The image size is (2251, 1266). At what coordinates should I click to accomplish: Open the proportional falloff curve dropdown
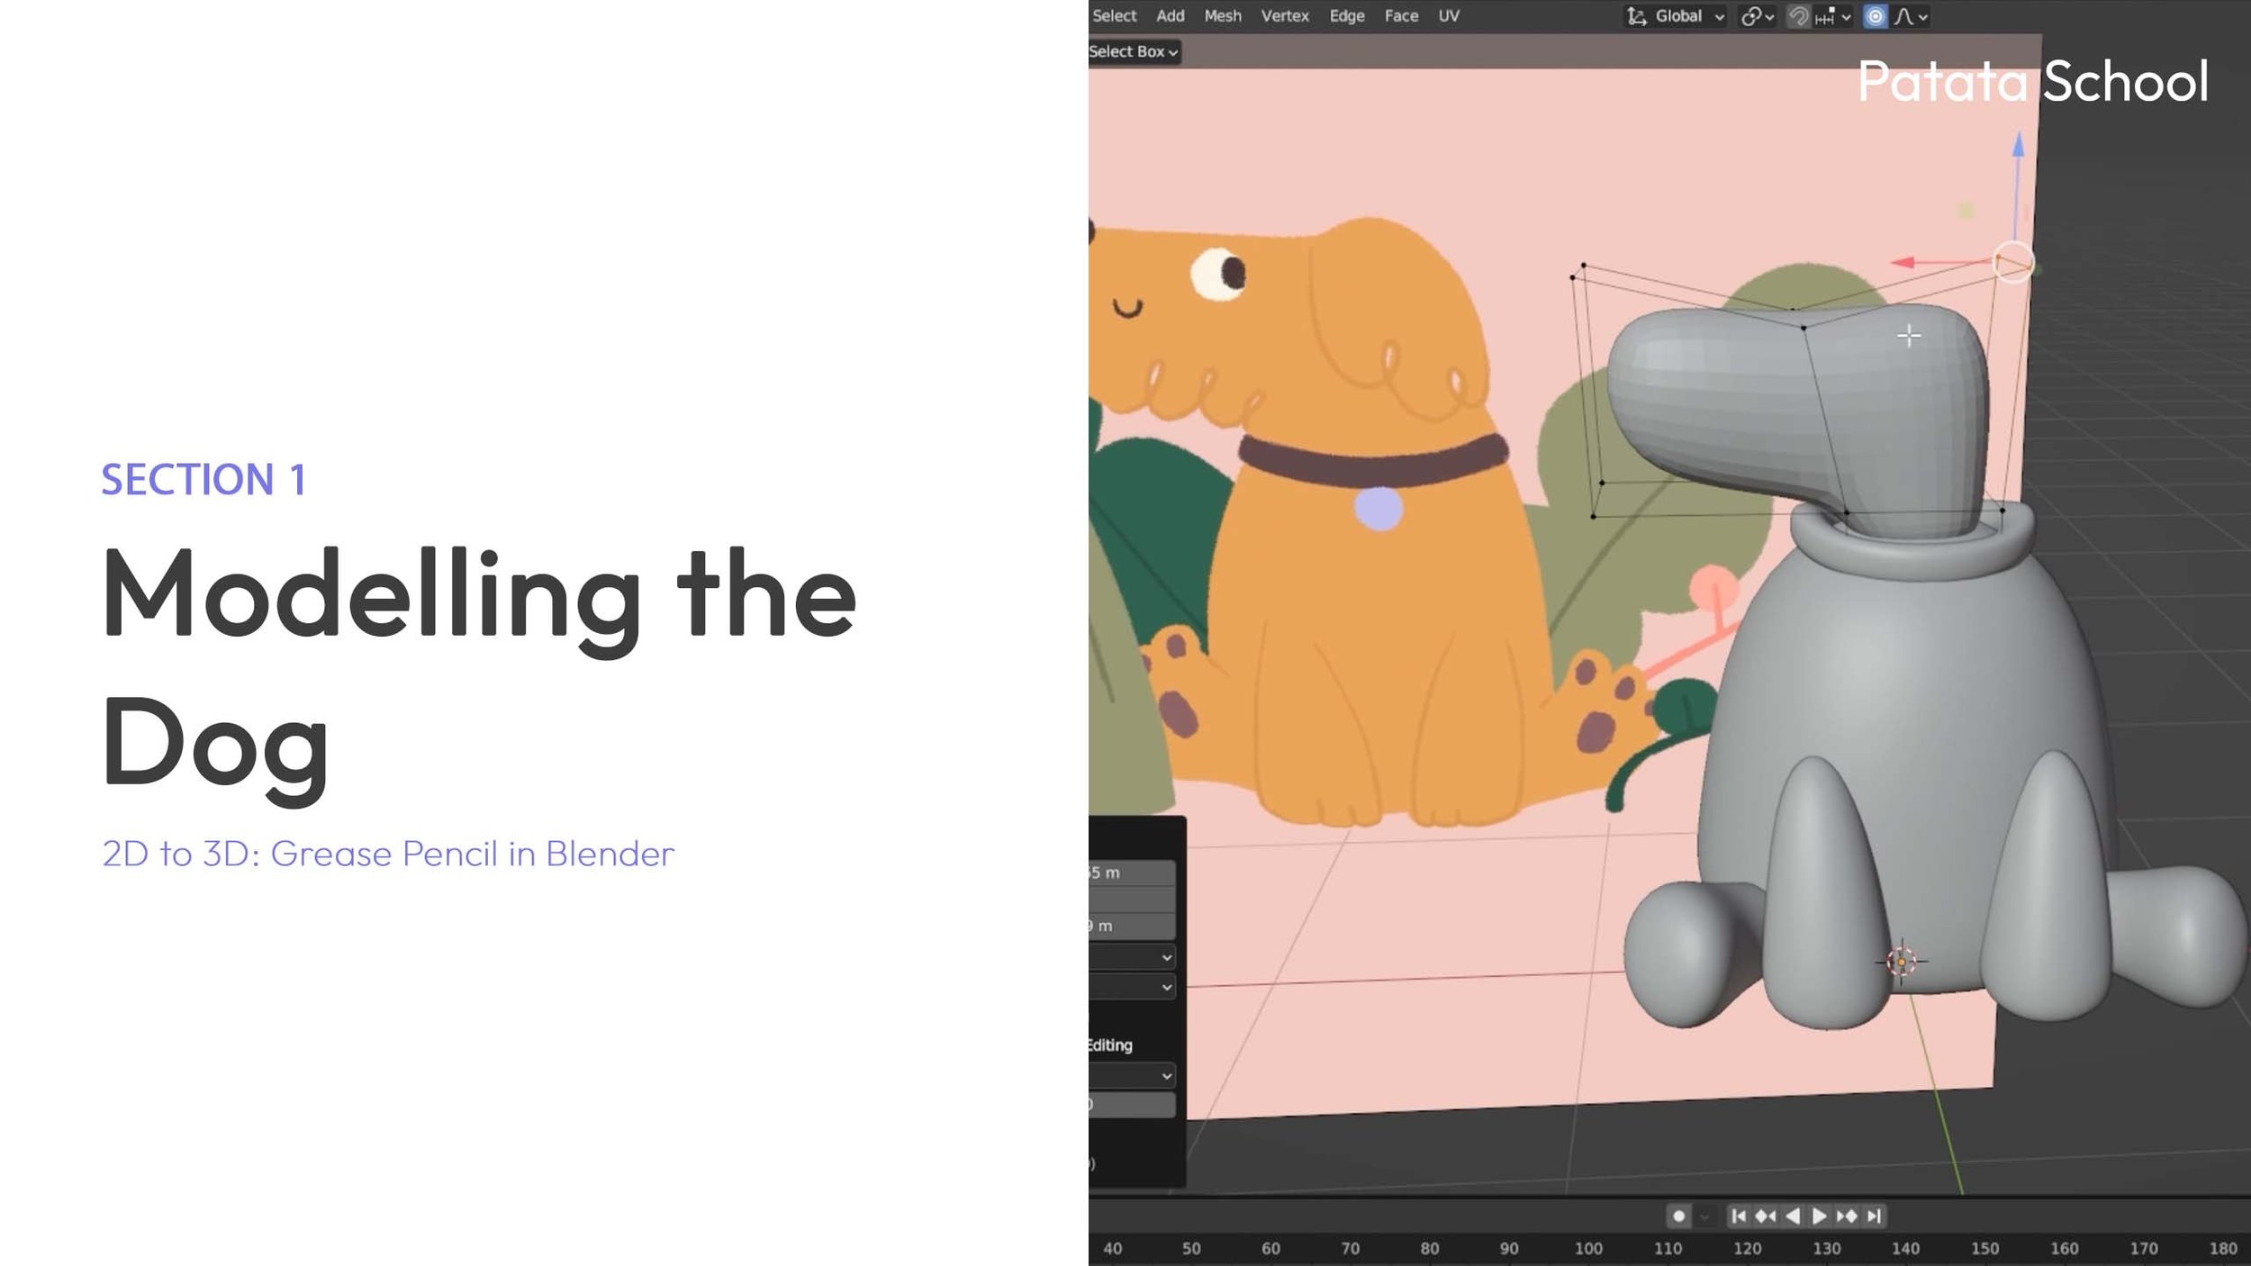1911,16
